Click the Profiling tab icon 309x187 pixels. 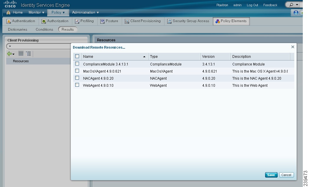tap(77, 21)
